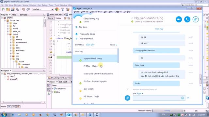Expand Superglobals in Variables panel
Image resolution: width=209 pixels, height=117 pixels.
coord(52,89)
